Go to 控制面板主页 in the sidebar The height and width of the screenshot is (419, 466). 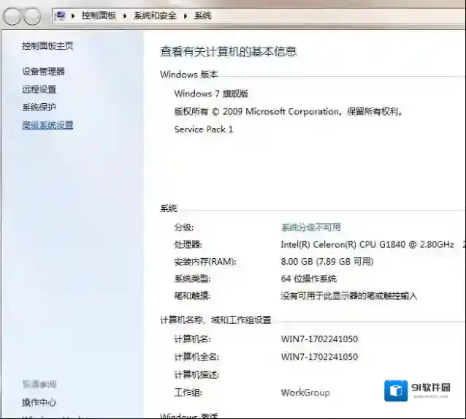(47, 46)
